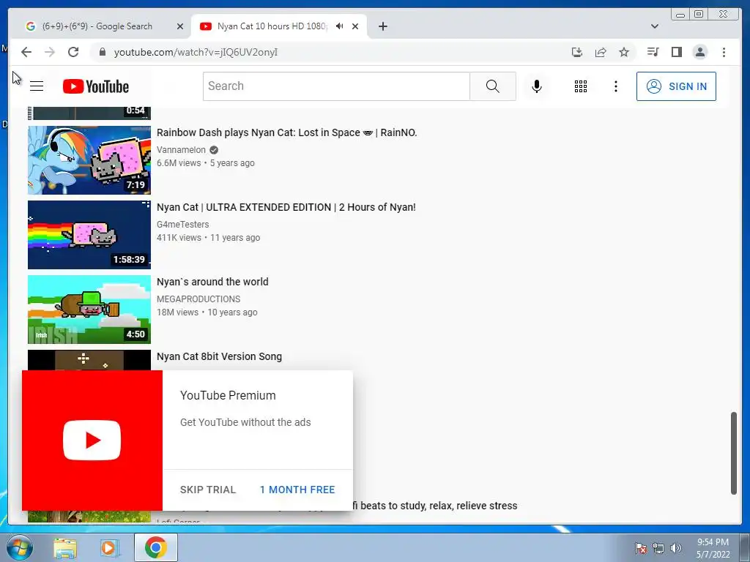Screen dimensions: 750x562
Task: Open the G4meTesters channel
Action: point(182,224)
